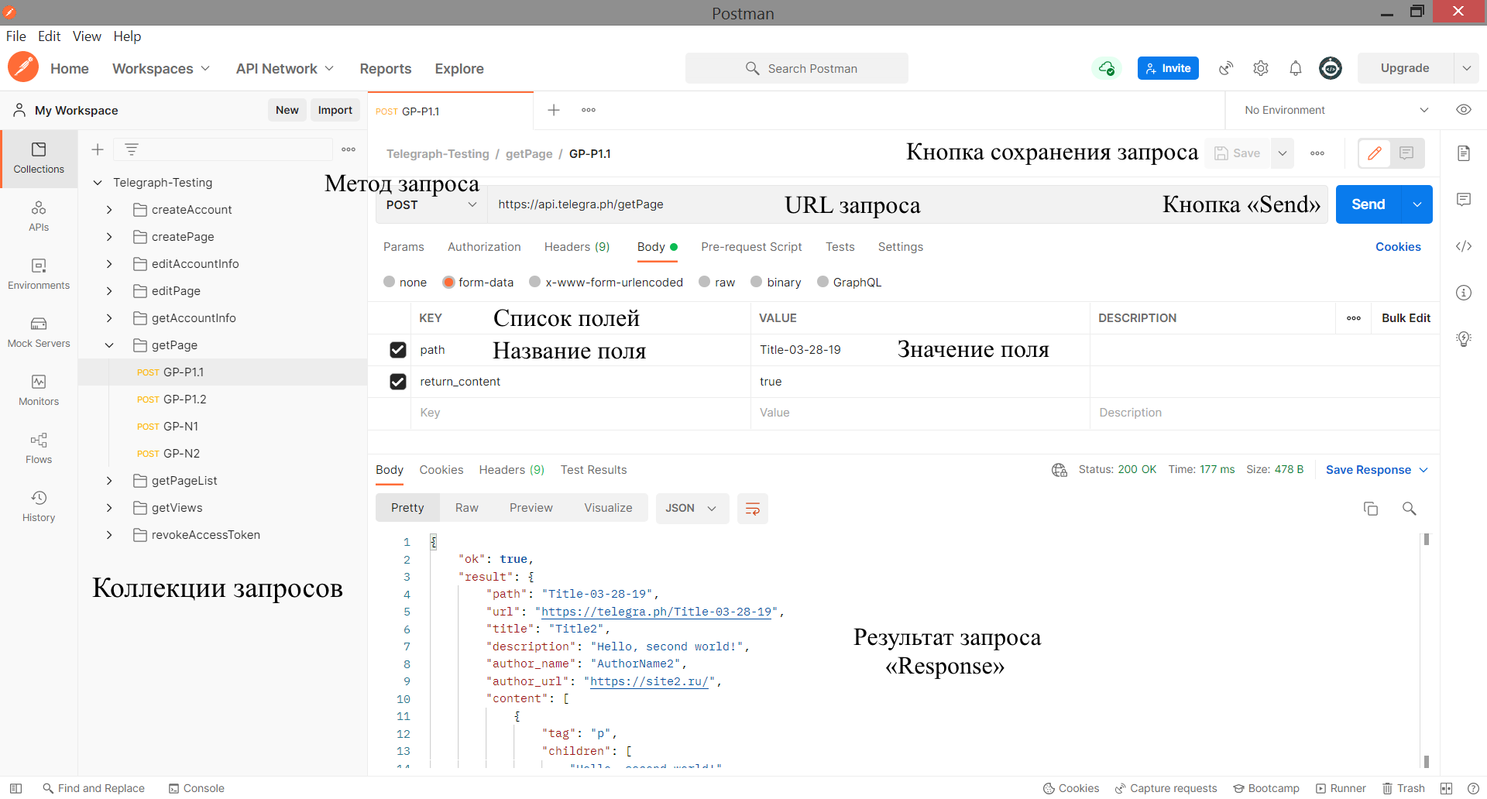1487x799 pixels.
Task: Switch to the Test Results tab
Action: pos(593,470)
